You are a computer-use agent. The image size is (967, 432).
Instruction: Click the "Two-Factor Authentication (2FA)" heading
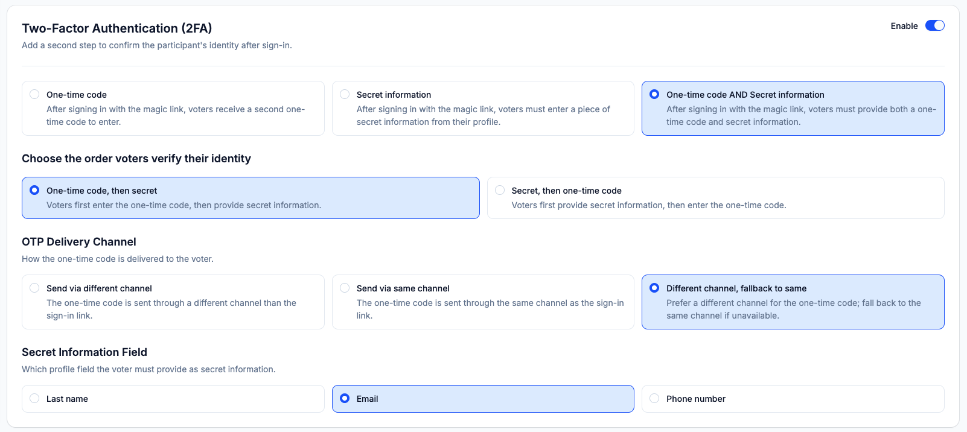click(x=116, y=28)
